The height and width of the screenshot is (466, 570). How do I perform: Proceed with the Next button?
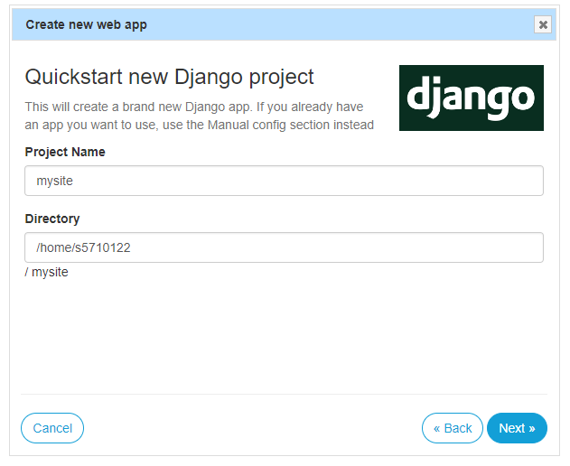(517, 428)
